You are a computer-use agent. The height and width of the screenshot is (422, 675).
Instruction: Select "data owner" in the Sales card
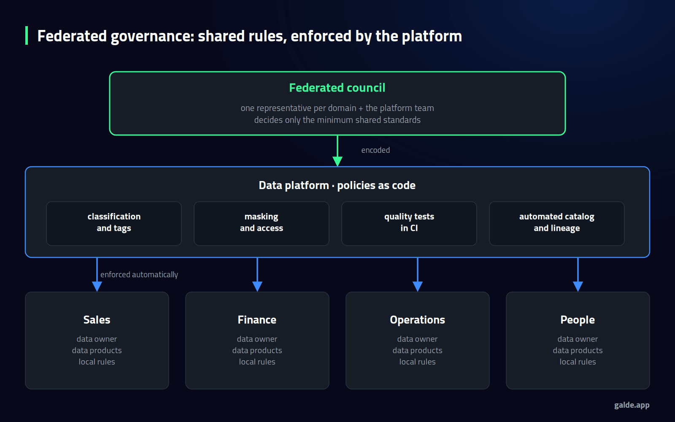coord(97,339)
